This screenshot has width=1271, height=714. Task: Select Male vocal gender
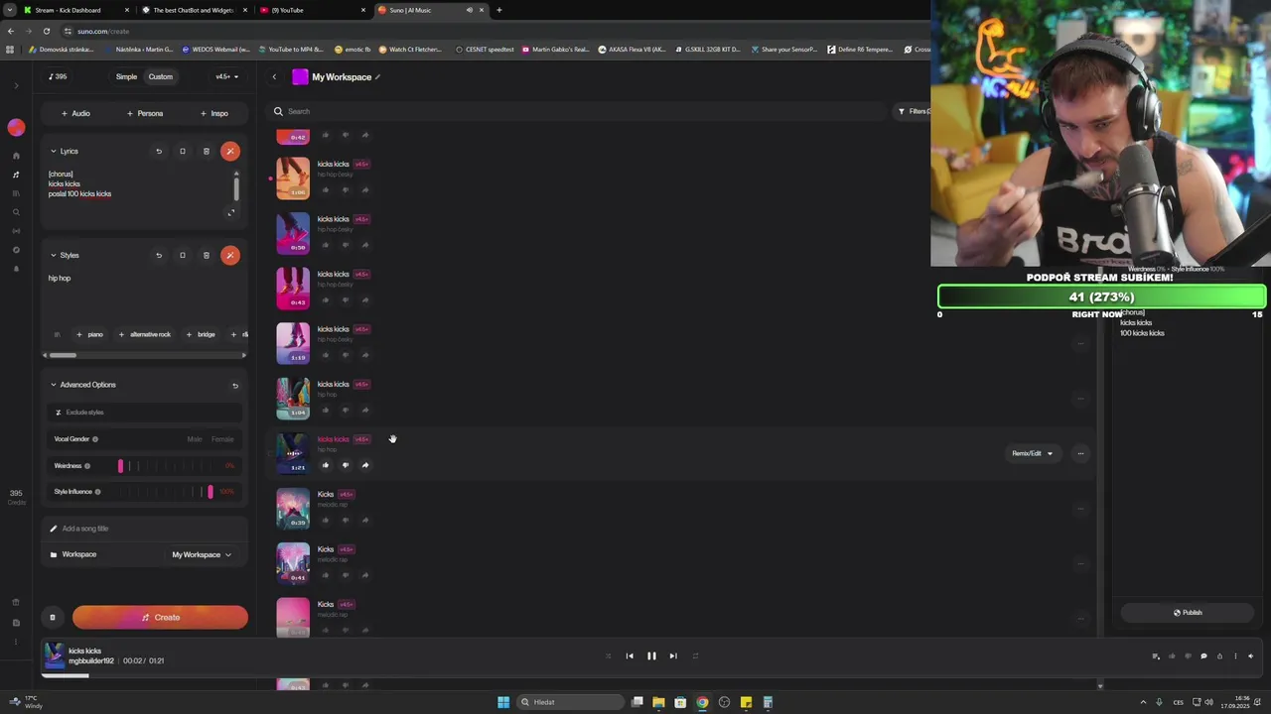click(195, 439)
